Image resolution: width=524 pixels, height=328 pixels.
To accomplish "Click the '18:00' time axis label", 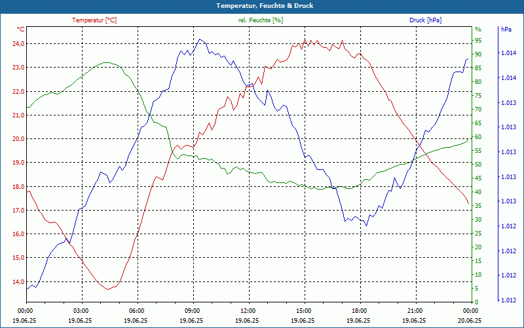I will coord(359,310).
